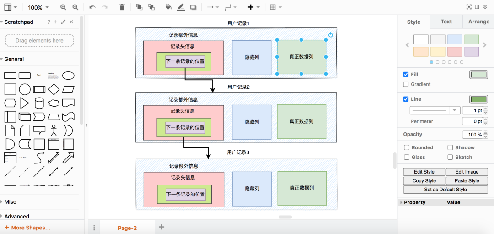Click the Edit Style button

[x=424, y=172]
